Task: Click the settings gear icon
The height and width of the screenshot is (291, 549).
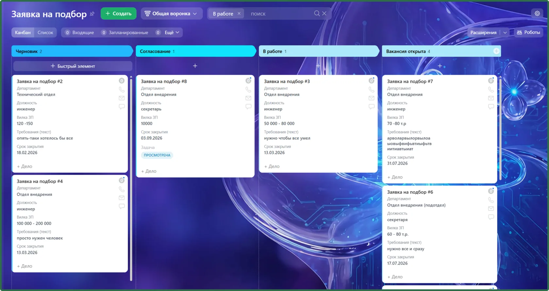Action: tap(537, 13)
